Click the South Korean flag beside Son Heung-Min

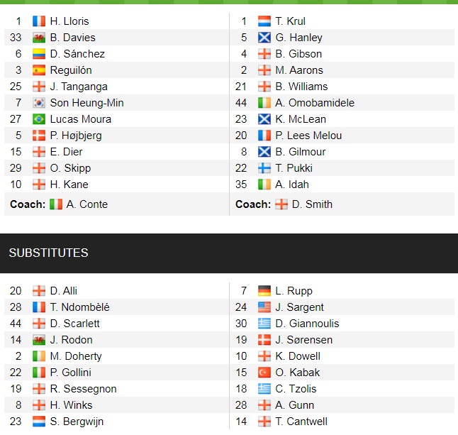38,103
